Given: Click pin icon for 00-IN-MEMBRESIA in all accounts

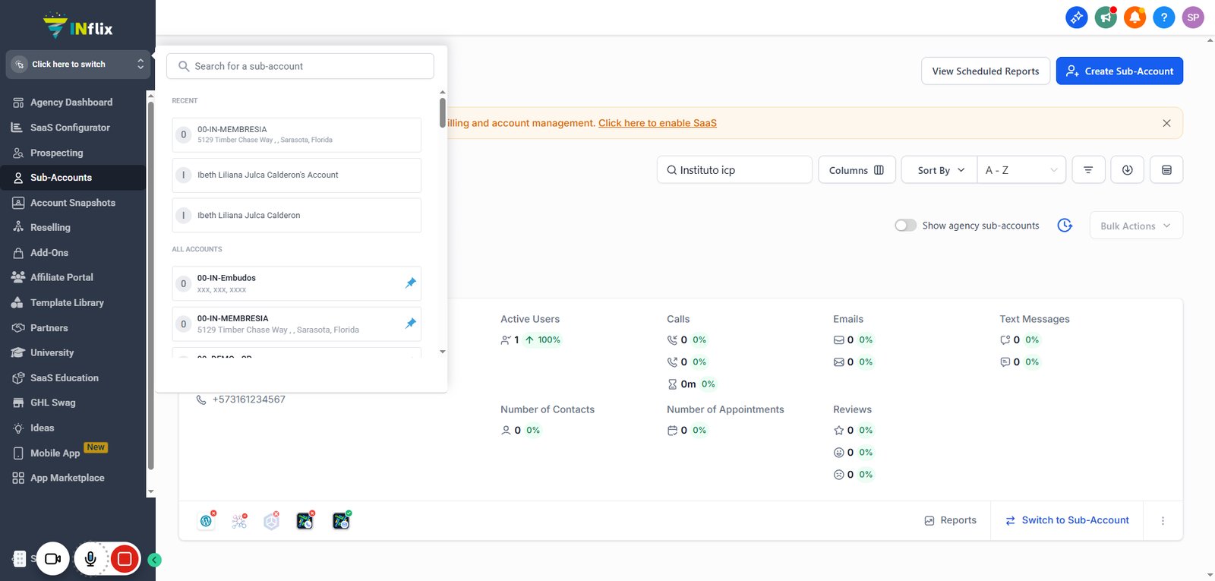Looking at the screenshot, I should click(411, 323).
